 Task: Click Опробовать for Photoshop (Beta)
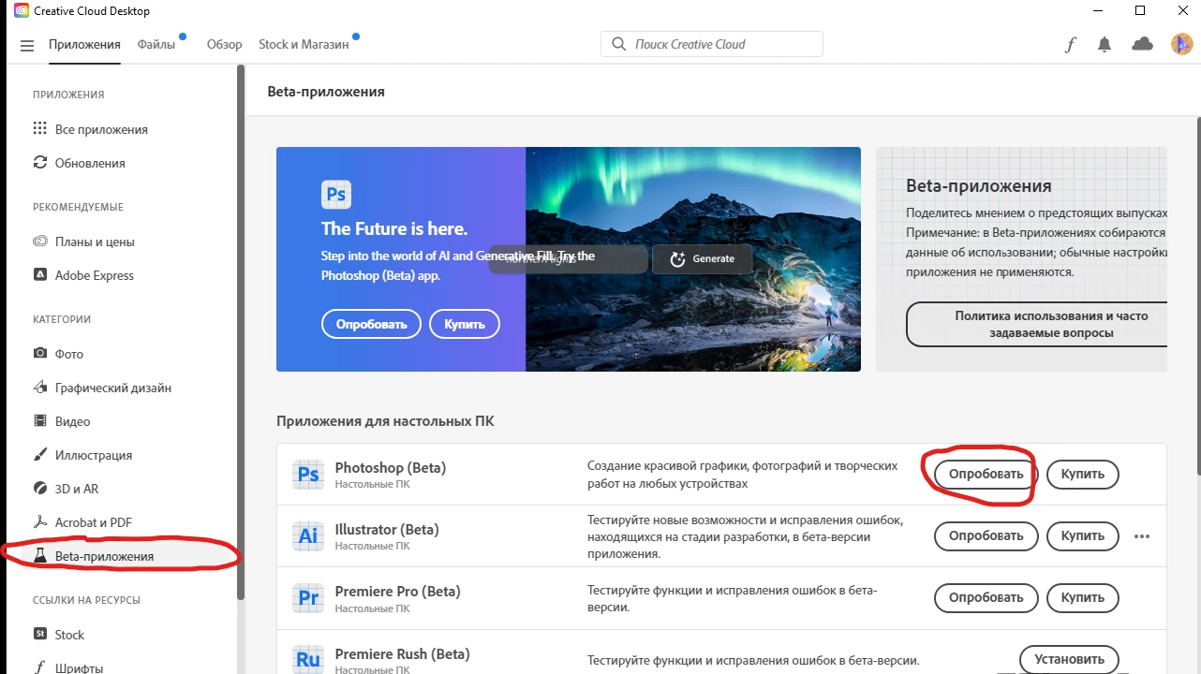coord(986,474)
